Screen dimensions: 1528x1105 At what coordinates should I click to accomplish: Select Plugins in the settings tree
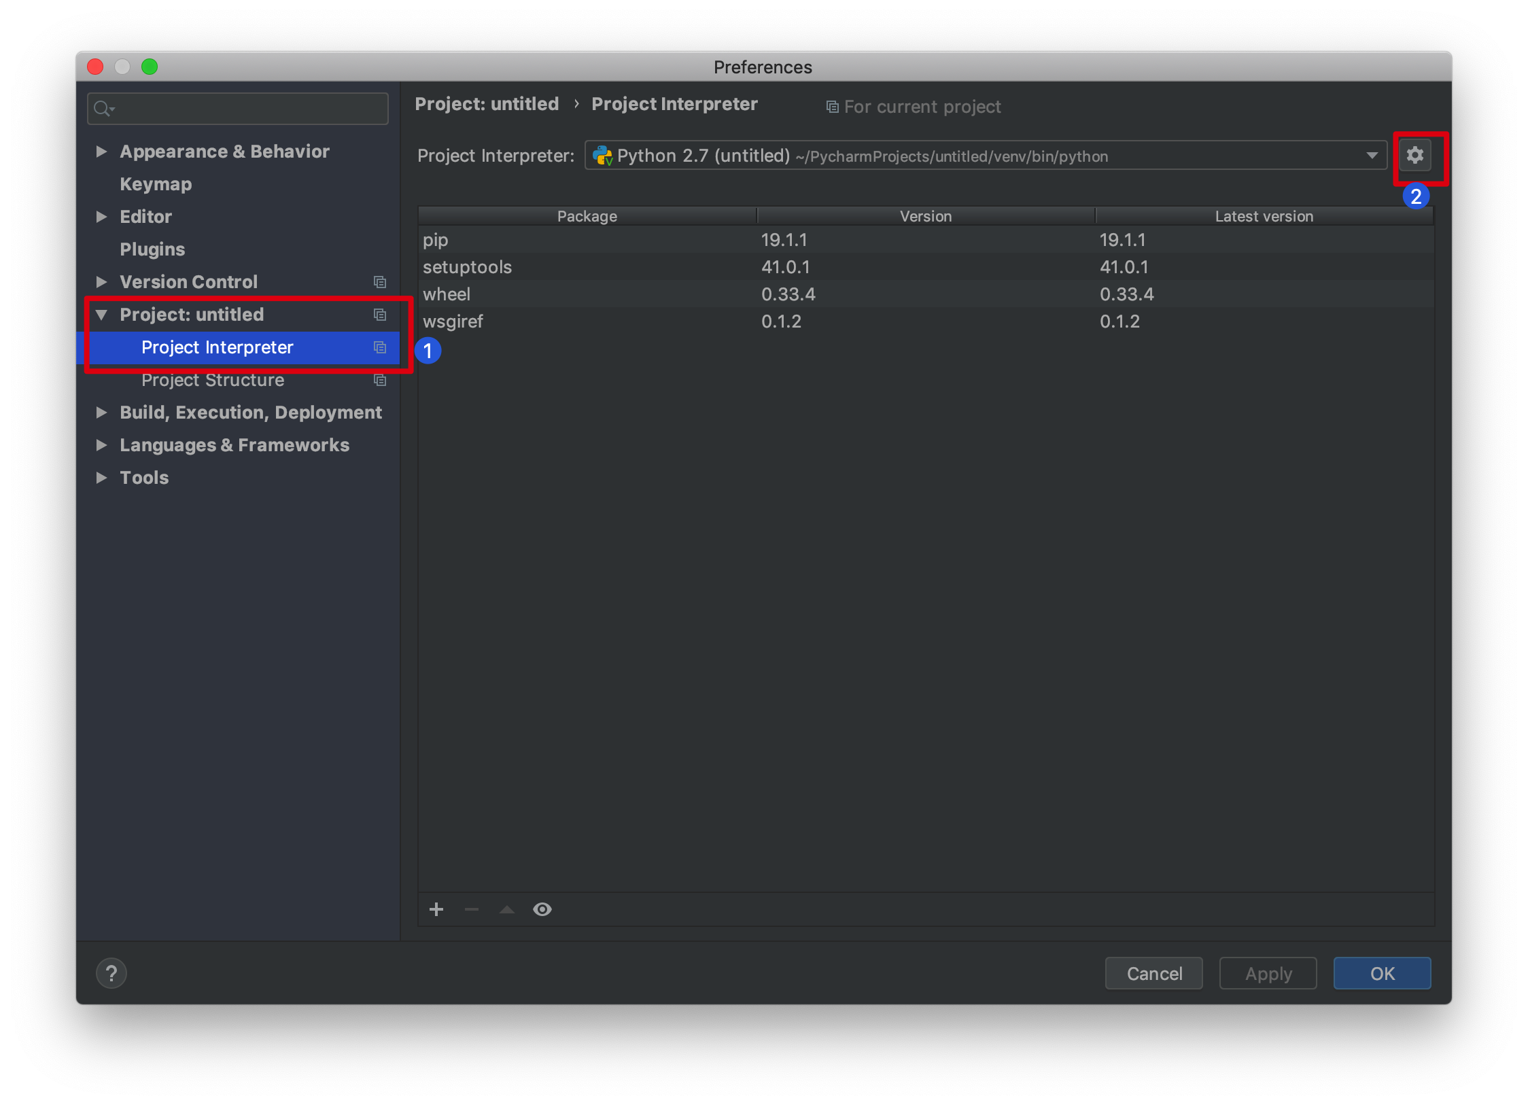[x=152, y=249]
